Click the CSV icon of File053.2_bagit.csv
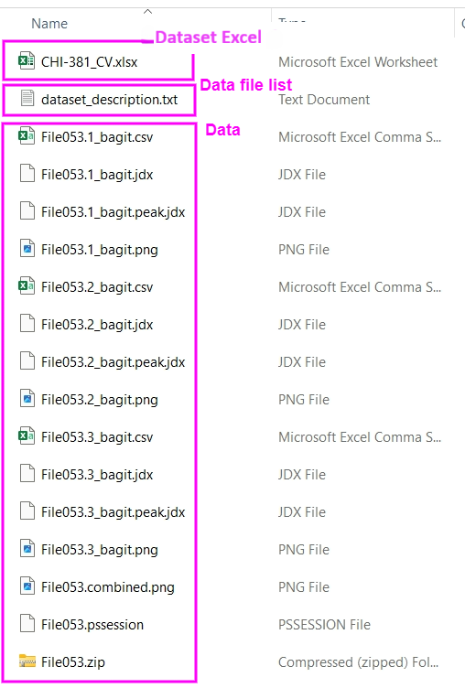 (x=27, y=286)
